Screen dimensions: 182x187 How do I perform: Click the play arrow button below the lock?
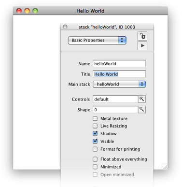pos(142,45)
